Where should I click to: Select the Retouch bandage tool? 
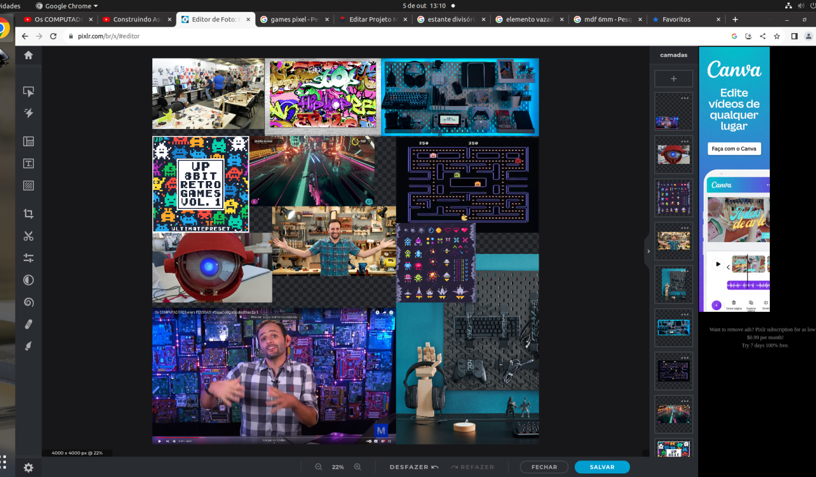(28, 324)
